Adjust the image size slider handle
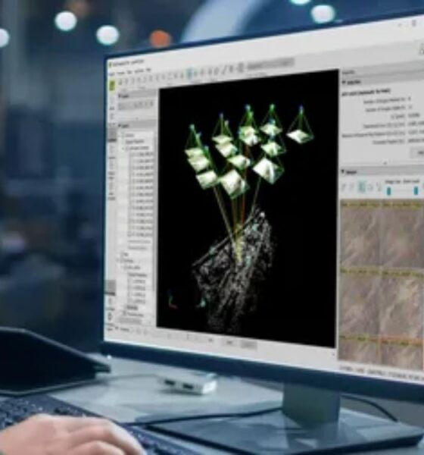The height and width of the screenshot is (455, 424). click(x=389, y=191)
